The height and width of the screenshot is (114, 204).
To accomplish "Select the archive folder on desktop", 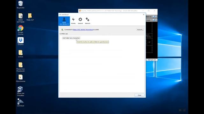I will pyautogui.click(x=20, y=54).
